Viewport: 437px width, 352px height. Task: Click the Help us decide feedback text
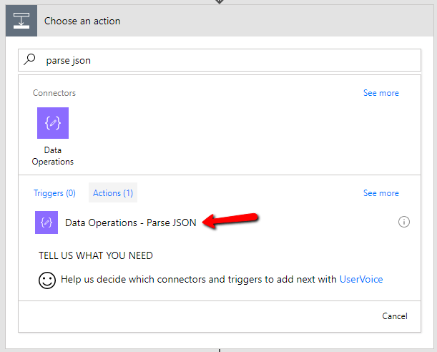(199, 280)
